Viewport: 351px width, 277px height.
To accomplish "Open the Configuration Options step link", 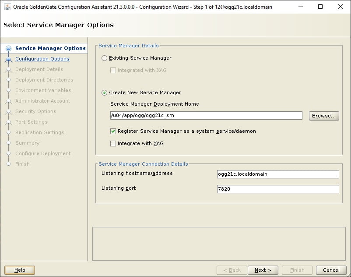I will [x=42, y=59].
